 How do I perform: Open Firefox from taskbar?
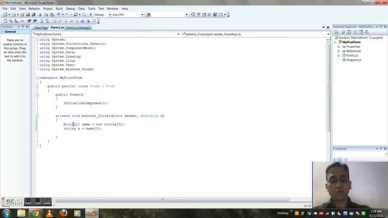click(63, 213)
